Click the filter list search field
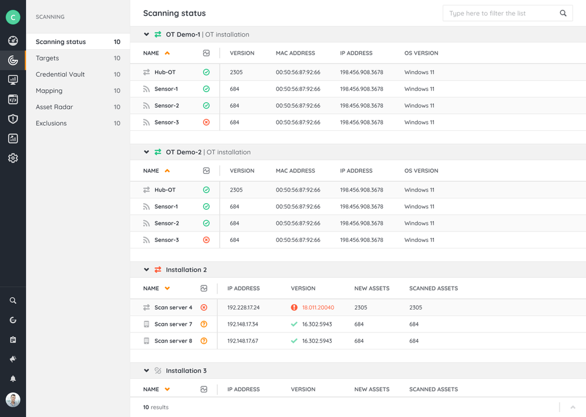The image size is (586, 417). coord(499,14)
